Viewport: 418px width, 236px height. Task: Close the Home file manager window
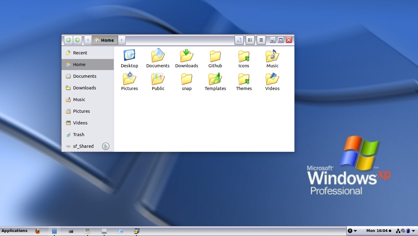point(289,40)
